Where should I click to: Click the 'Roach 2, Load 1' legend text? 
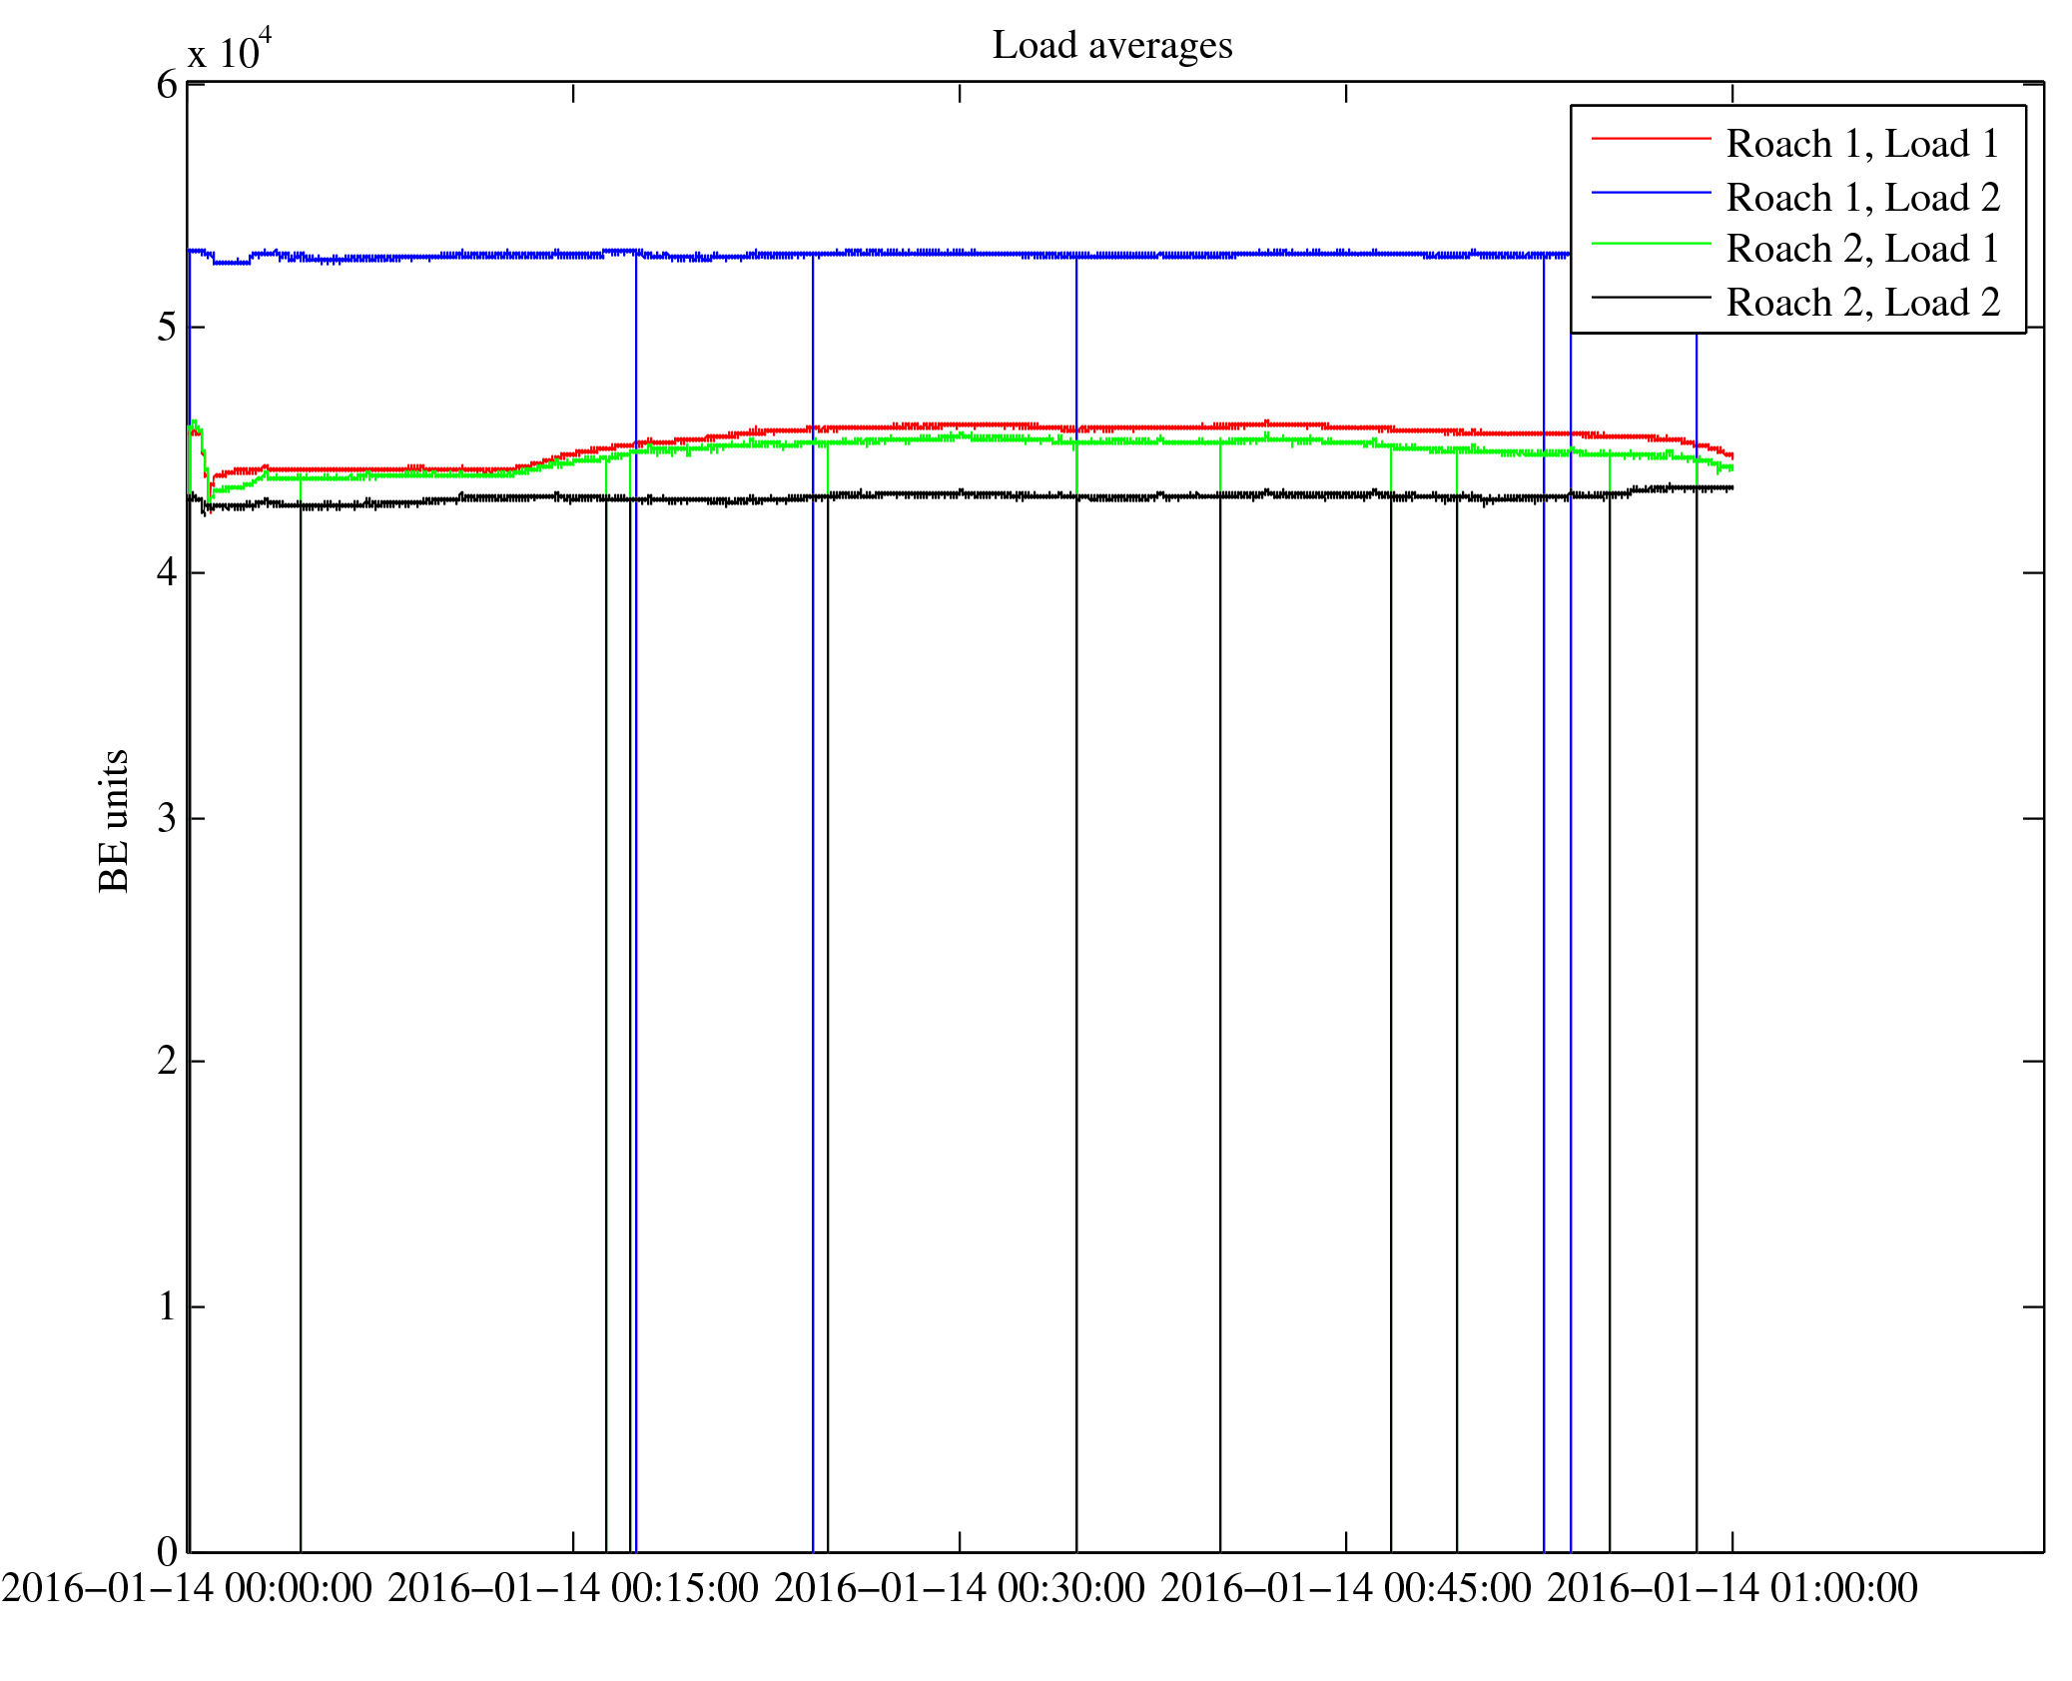pos(1862,249)
